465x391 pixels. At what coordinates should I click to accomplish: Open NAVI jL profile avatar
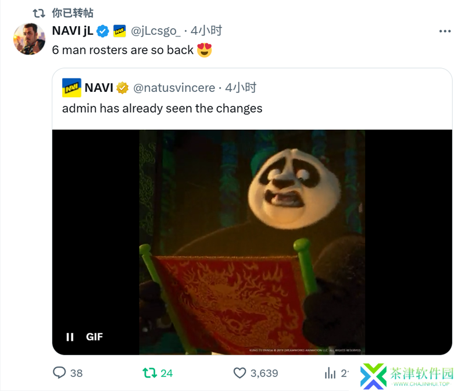pos(29,39)
